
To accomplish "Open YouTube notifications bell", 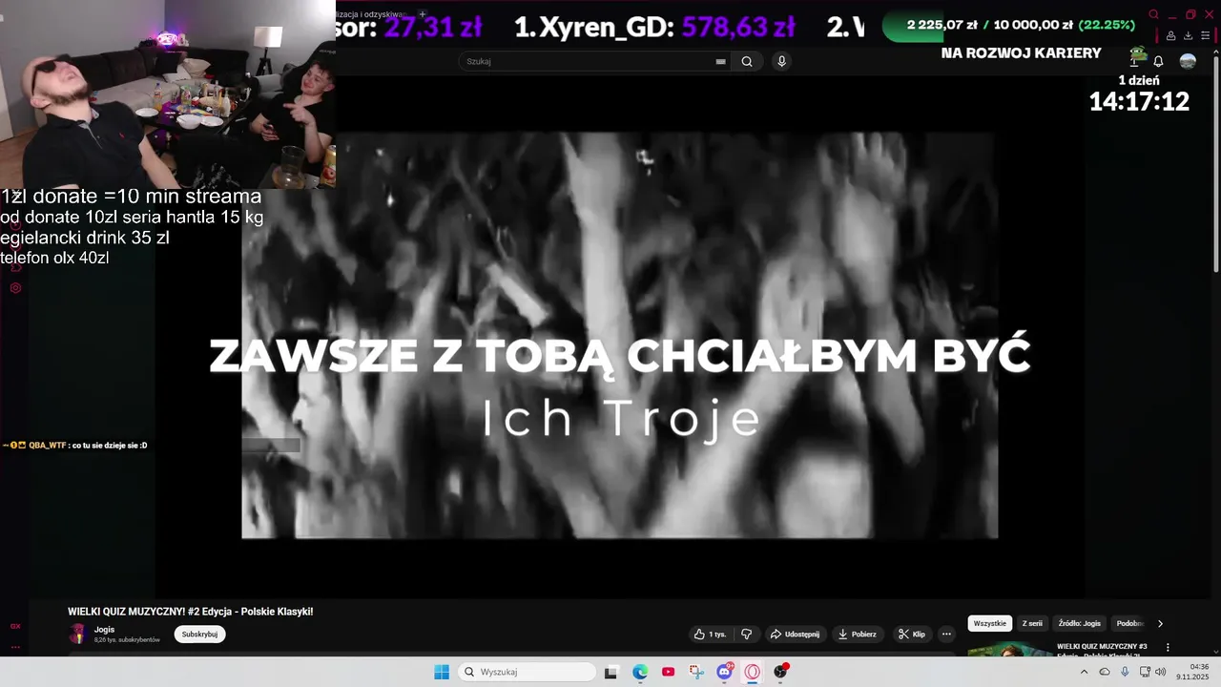I will [1158, 61].
